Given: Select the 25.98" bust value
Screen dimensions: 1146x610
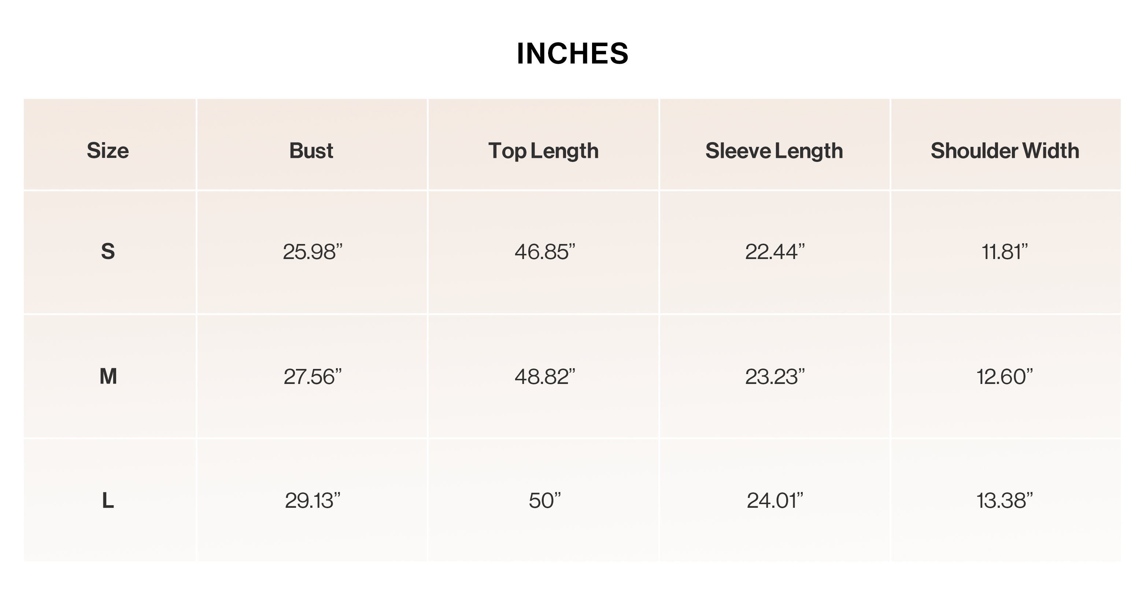Looking at the screenshot, I should [313, 252].
